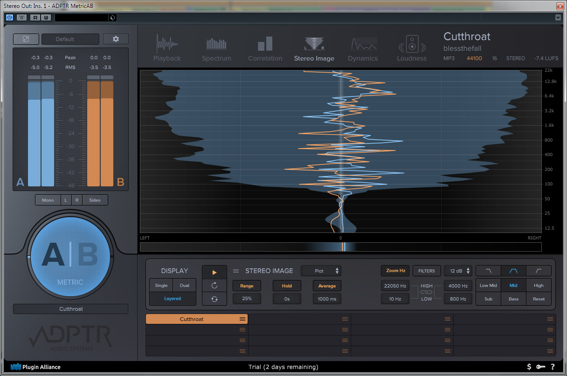Change the 4000 Hz high filter value
The width and height of the screenshot is (567, 376).
(458, 286)
